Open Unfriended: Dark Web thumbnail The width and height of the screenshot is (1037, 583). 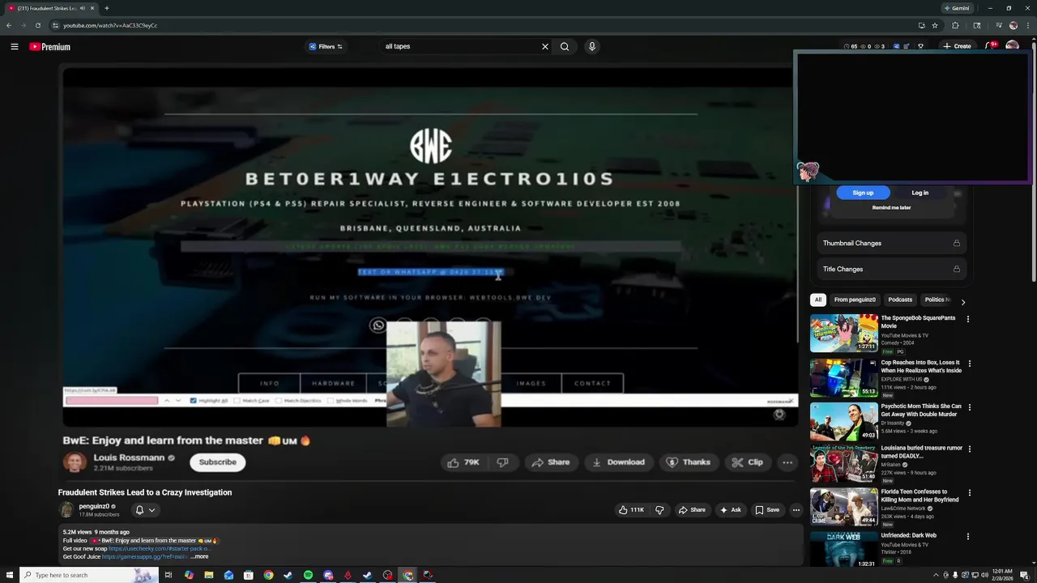pyautogui.click(x=843, y=550)
